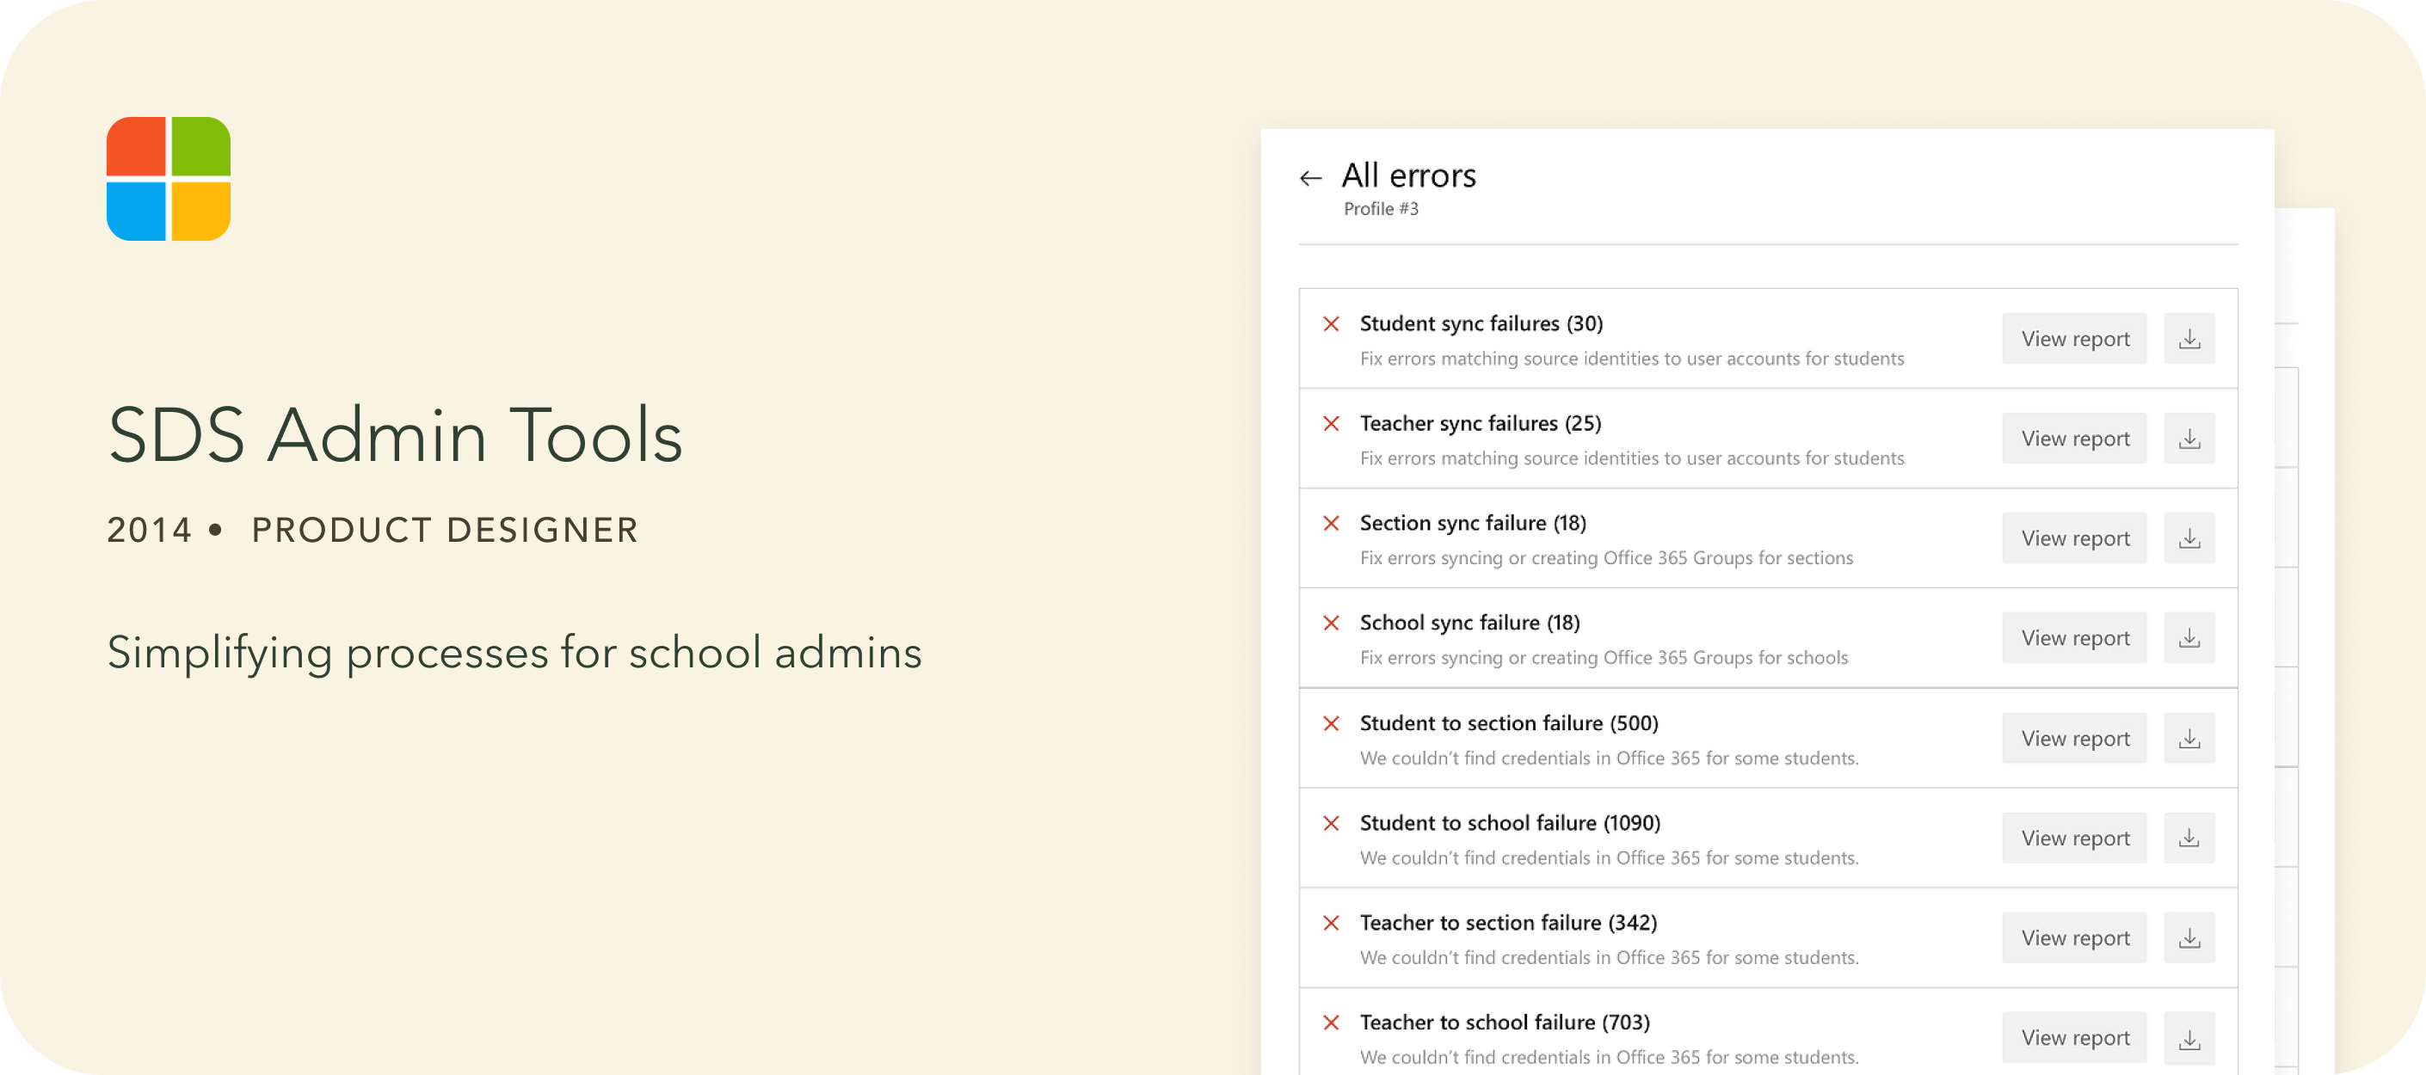This screenshot has height=1075, width=2426.
Task: View report for School sync failure (18)
Action: tap(2074, 638)
